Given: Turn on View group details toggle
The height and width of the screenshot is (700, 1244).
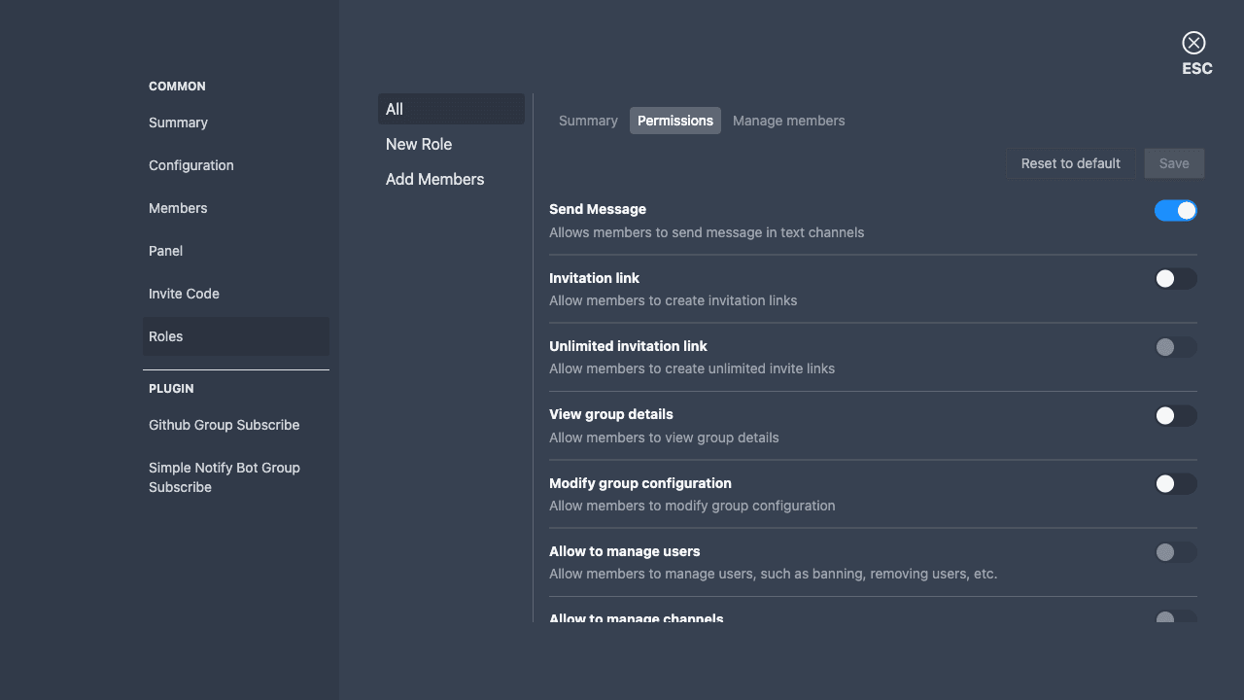Looking at the screenshot, I should click(1175, 416).
